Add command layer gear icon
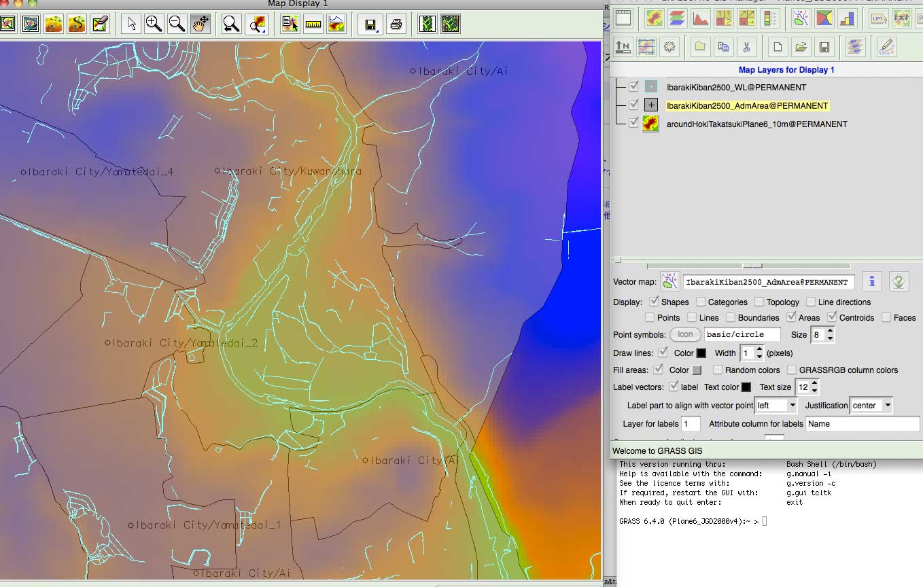923x587 pixels. tap(669, 47)
